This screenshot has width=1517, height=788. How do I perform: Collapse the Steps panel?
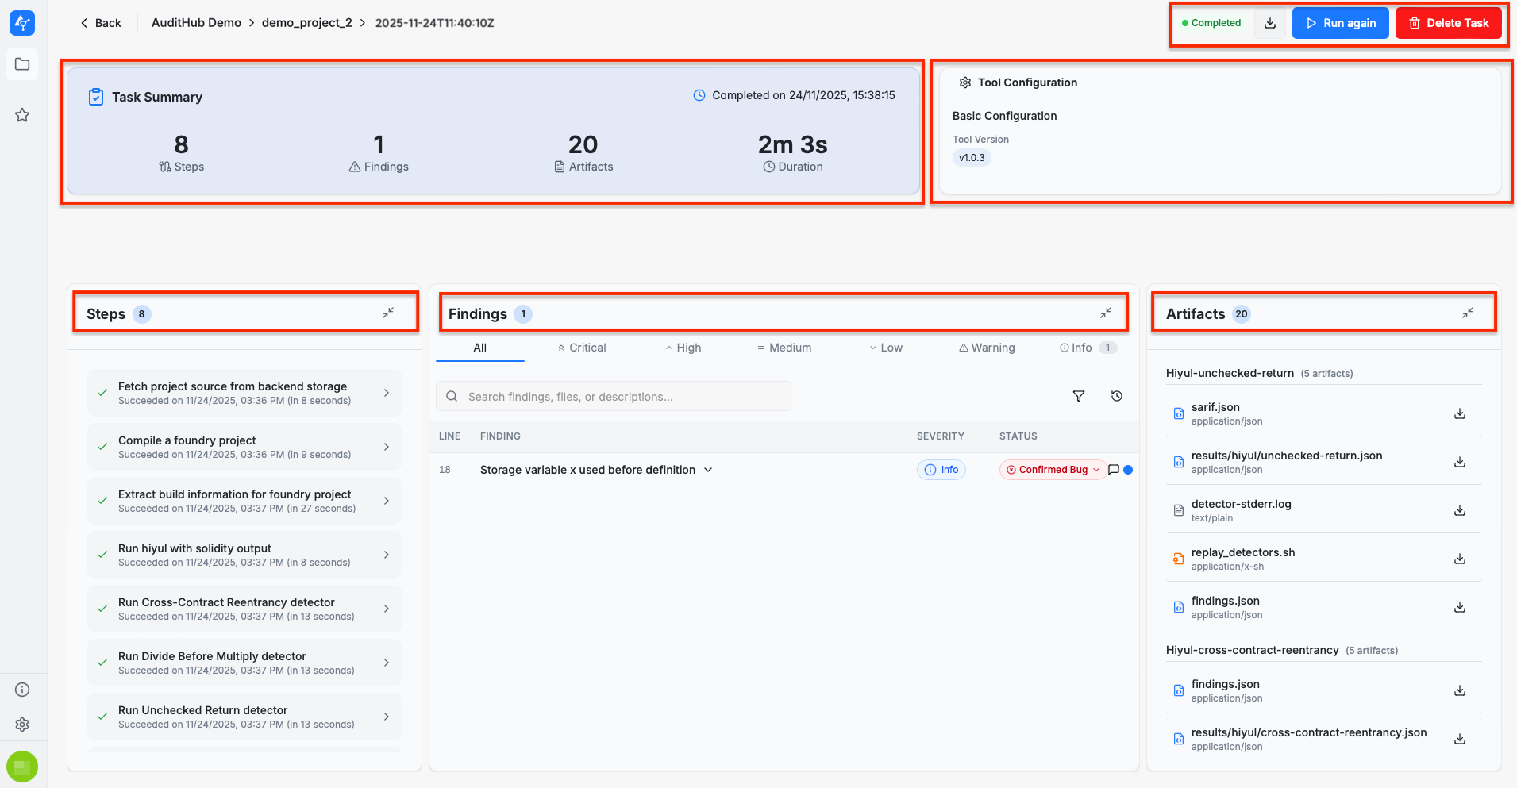388,313
